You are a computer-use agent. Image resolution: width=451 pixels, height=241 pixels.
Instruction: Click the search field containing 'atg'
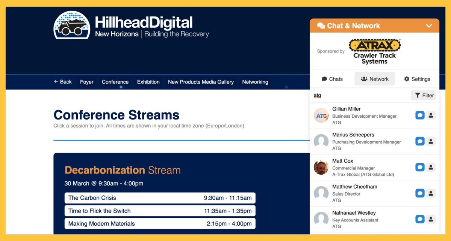(360, 95)
